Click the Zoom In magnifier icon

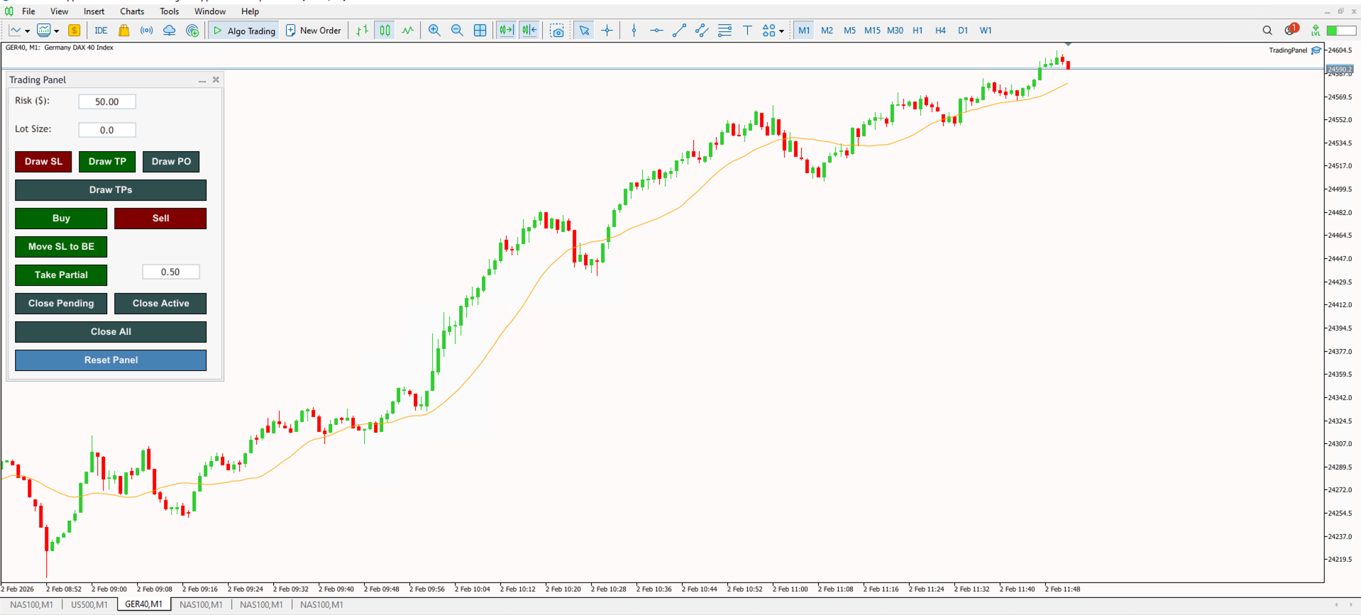pyautogui.click(x=434, y=31)
